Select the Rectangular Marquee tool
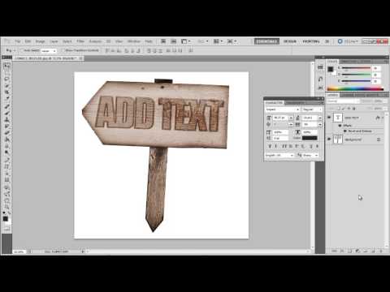390x292 pixels. [x=7, y=72]
